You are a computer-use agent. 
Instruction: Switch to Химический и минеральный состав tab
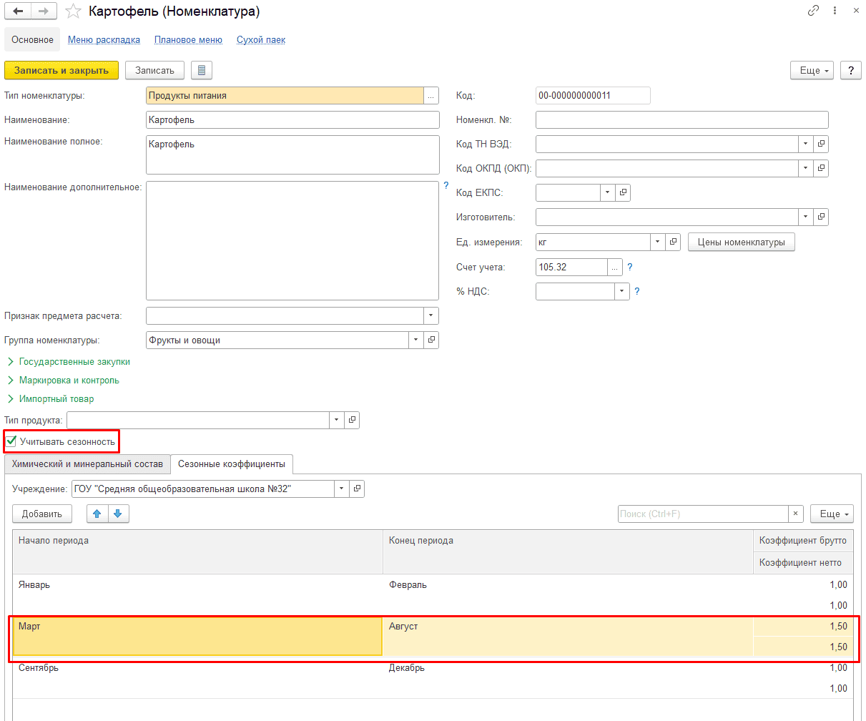[87, 464]
